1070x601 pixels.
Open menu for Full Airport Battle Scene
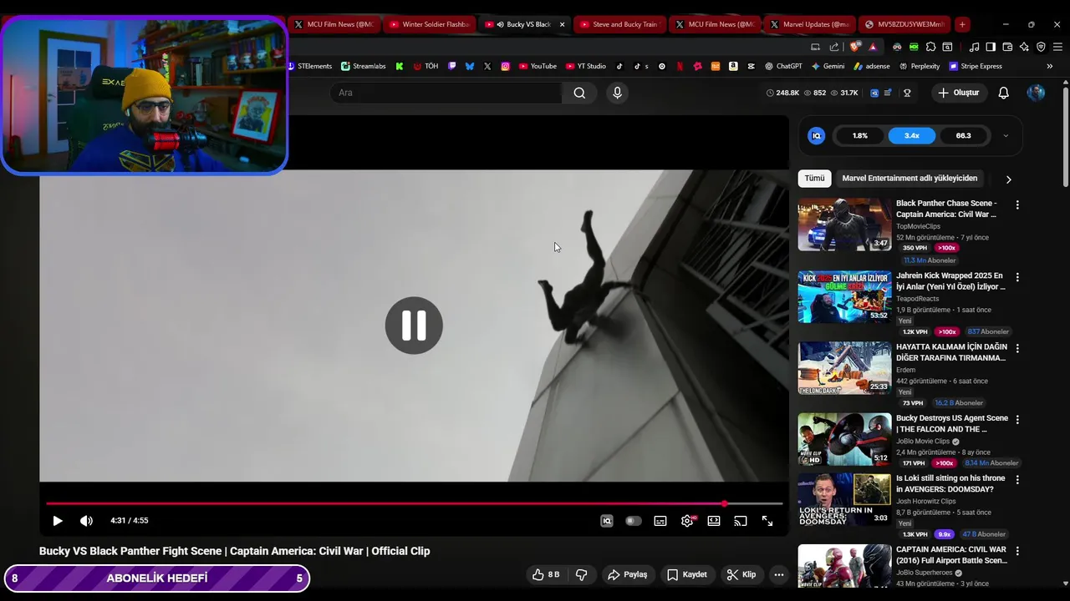[x=1017, y=552]
